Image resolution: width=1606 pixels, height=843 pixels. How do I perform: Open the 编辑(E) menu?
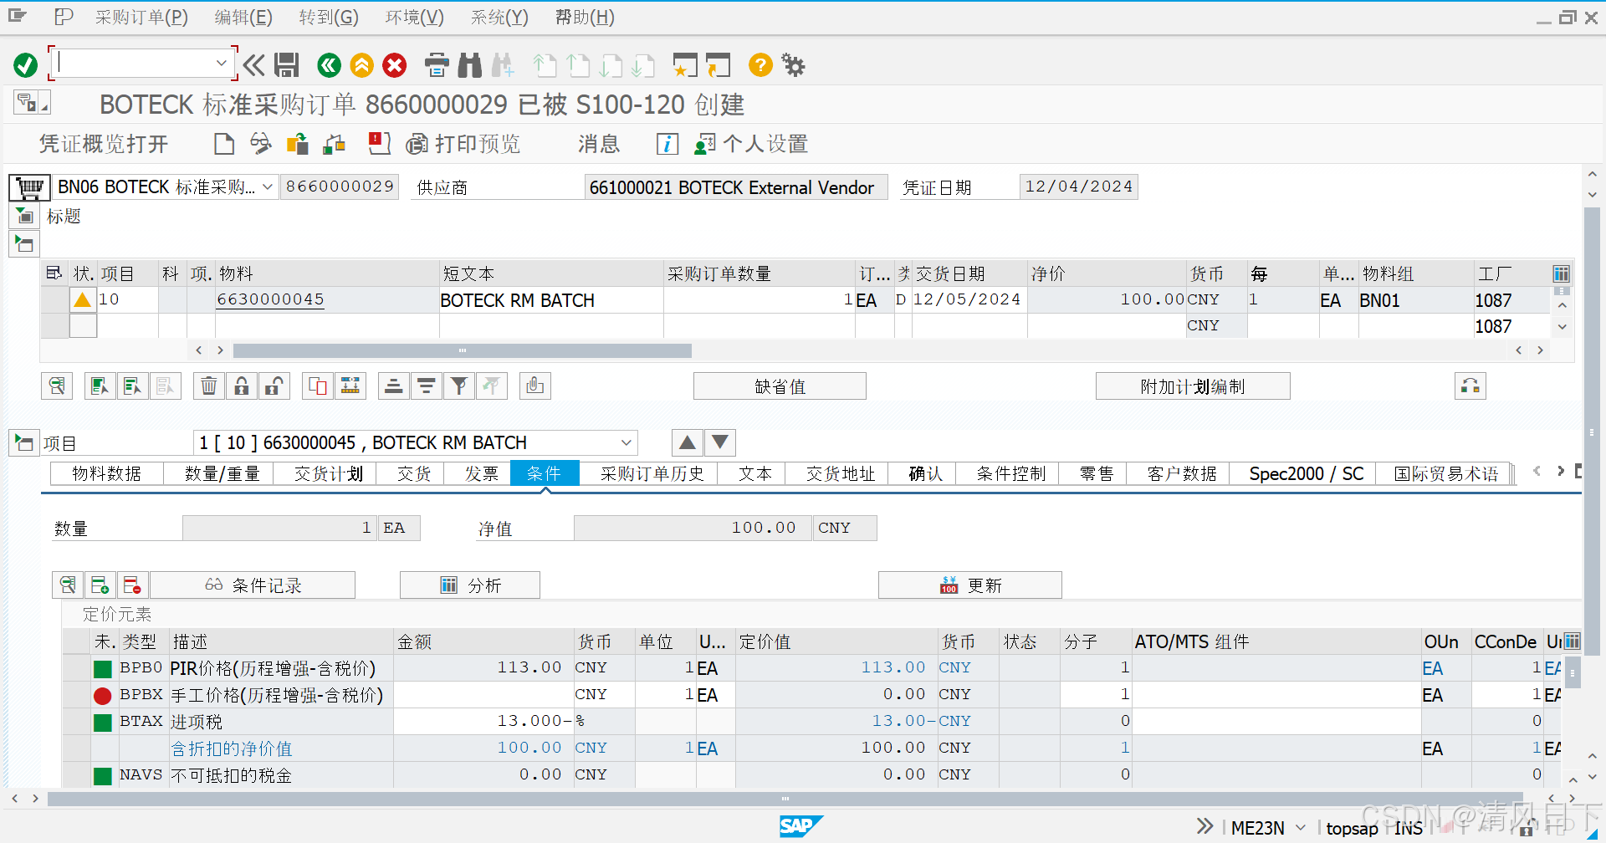[x=243, y=17]
